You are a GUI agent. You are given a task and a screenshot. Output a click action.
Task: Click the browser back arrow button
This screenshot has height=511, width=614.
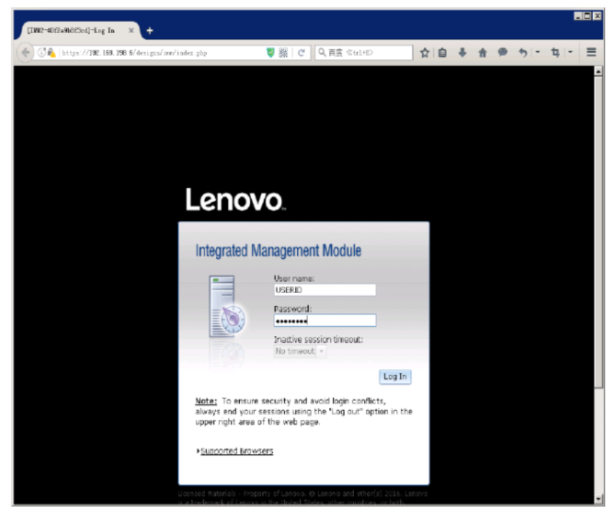(25, 53)
